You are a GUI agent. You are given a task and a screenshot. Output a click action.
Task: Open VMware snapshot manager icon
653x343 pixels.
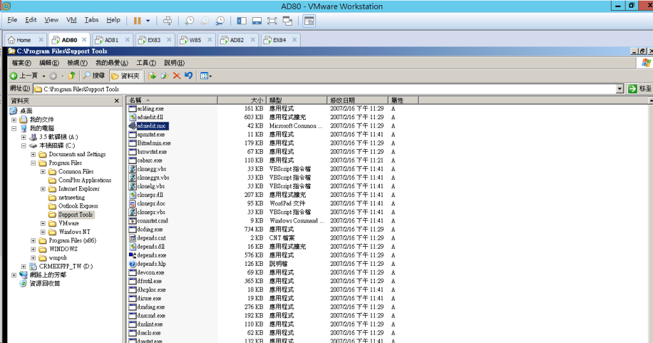220,20
